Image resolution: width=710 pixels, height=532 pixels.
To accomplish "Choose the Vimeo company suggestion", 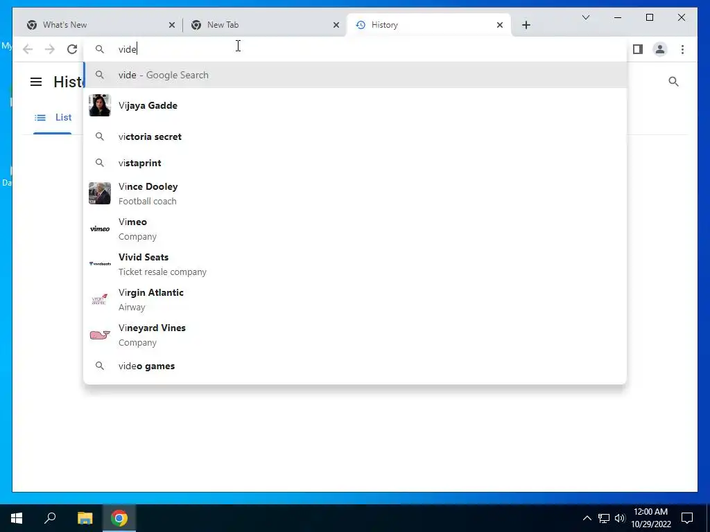I will [x=355, y=229].
